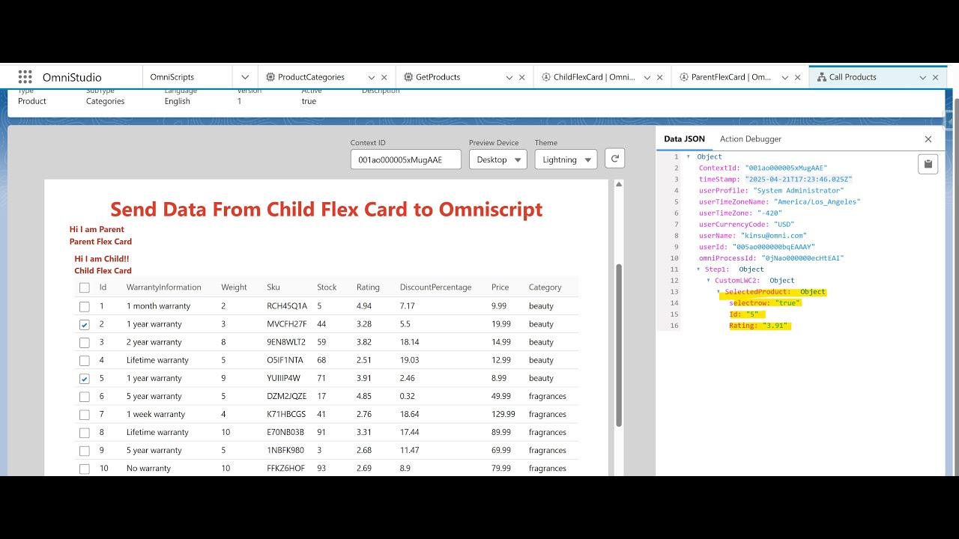The height and width of the screenshot is (539, 959).
Task: Check the row with Sku O5IF1NTA
Action: coord(85,360)
